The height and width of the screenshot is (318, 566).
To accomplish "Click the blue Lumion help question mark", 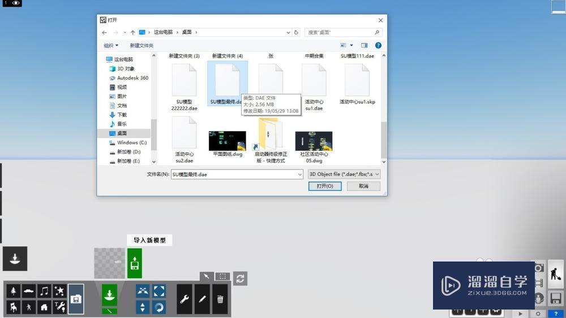I will [556, 314].
